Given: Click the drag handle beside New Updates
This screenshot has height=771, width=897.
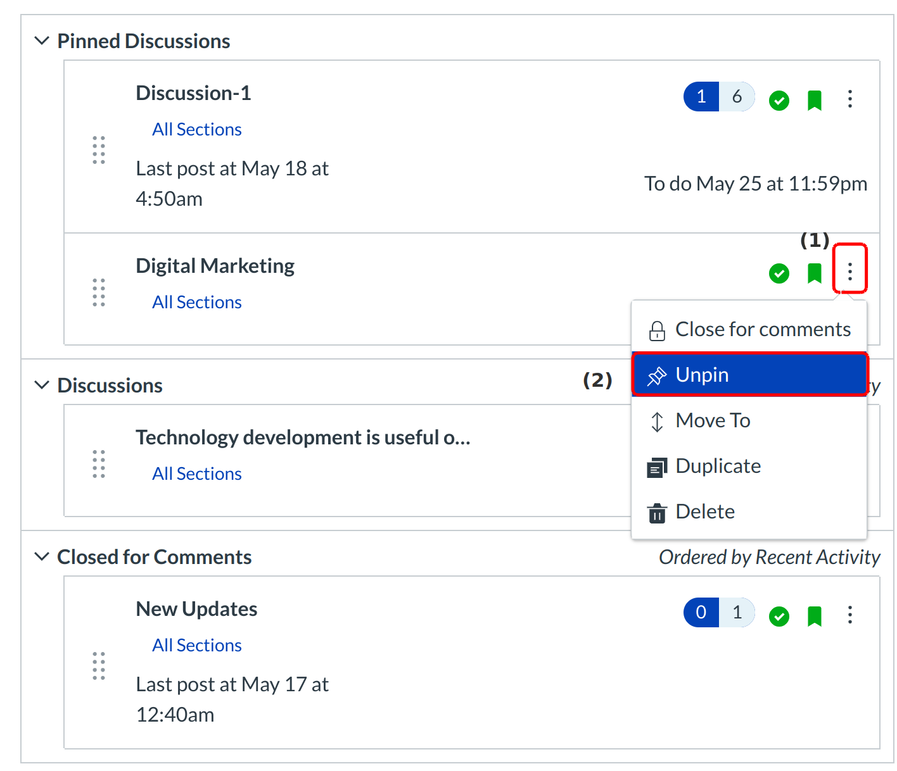Looking at the screenshot, I should tap(98, 667).
